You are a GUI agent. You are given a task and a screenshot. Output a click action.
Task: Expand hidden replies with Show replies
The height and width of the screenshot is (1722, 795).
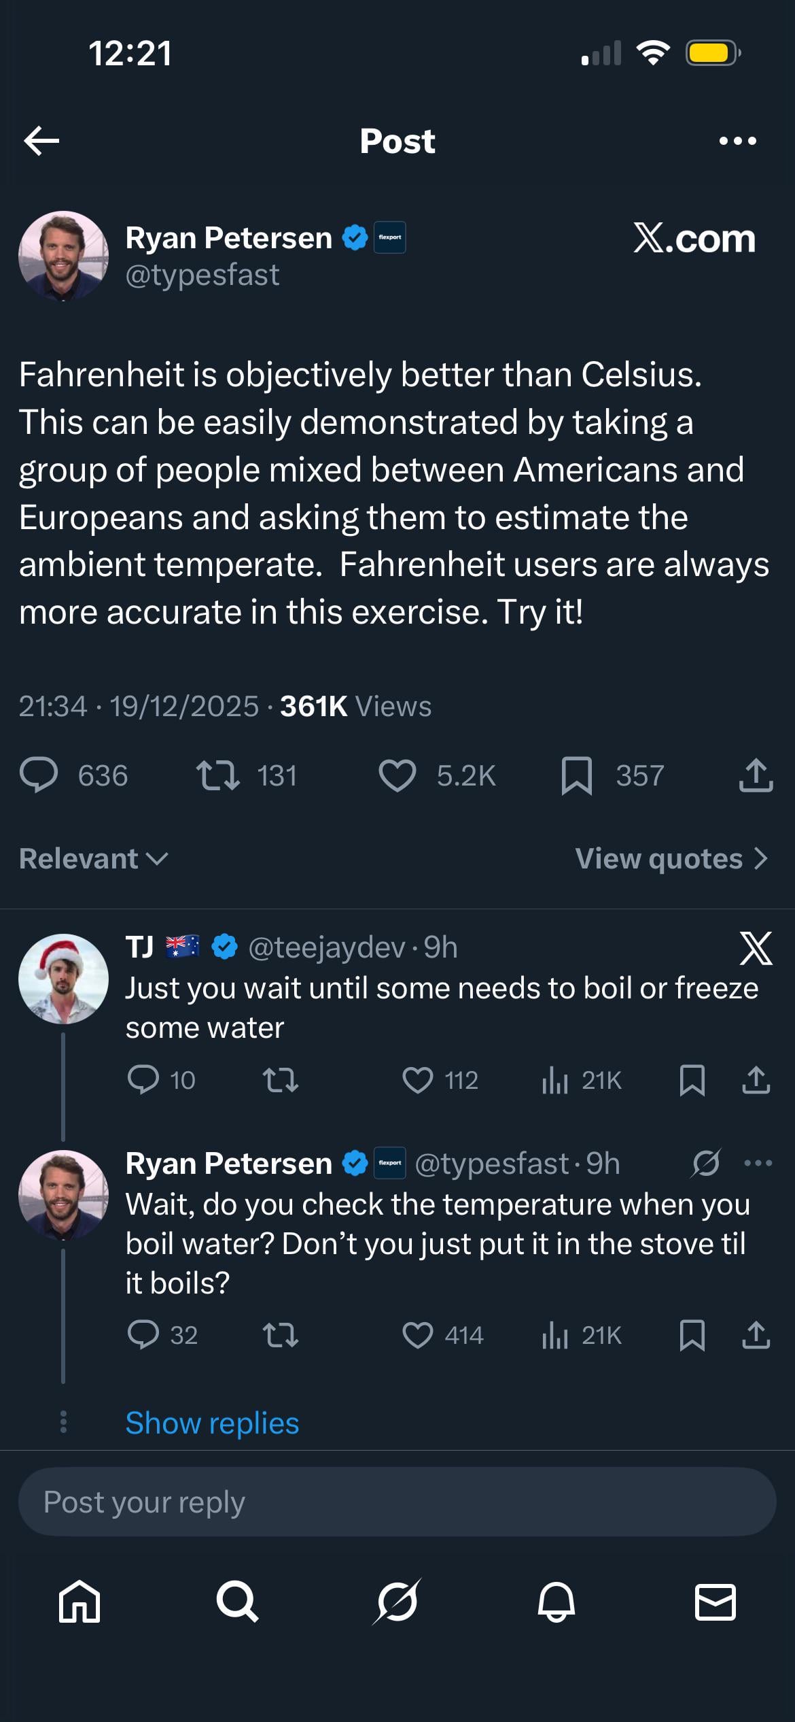tap(212, 1423)
